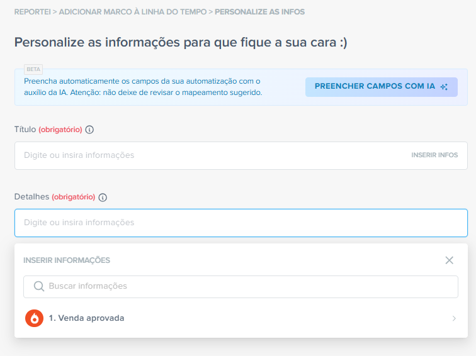Click the red obrigatório label beside Título

click(x=60, y=130)
